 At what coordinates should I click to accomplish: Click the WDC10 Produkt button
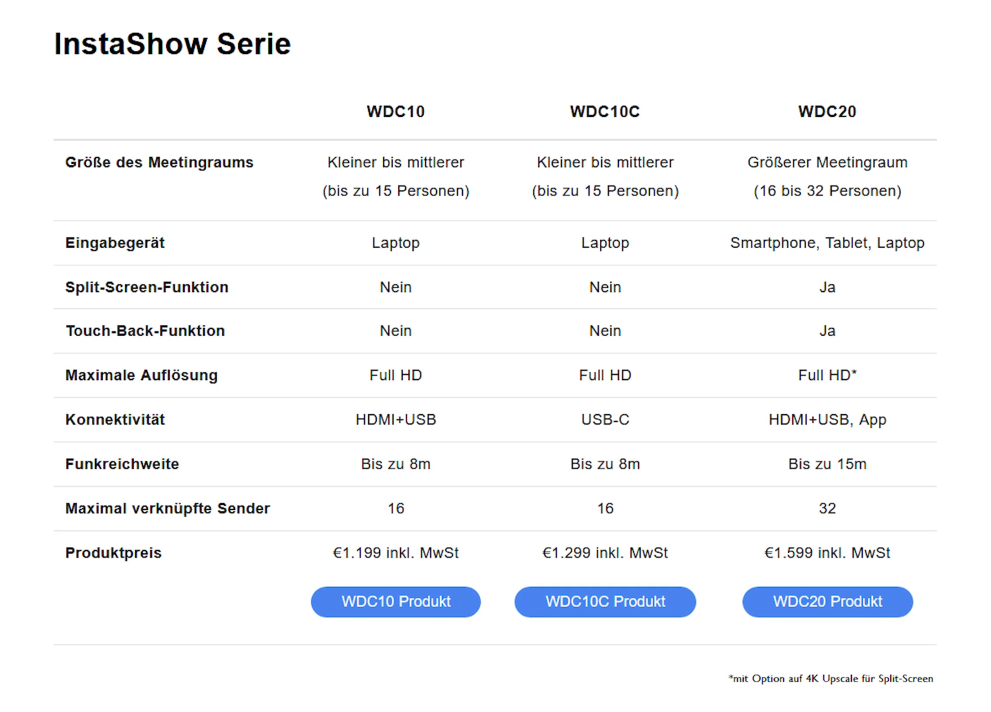(x=395, y=601)
